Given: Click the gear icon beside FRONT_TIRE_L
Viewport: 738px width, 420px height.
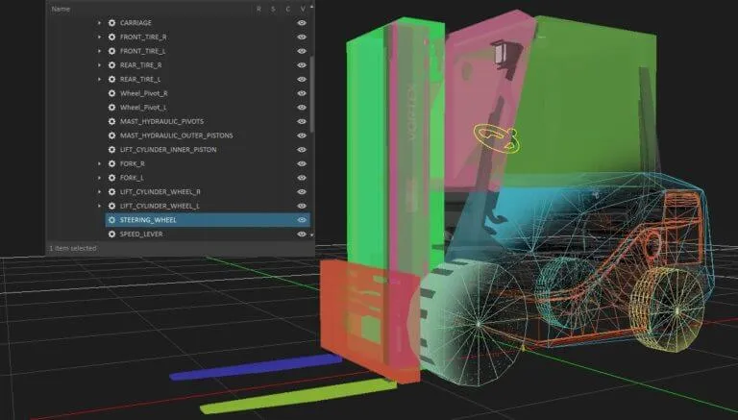Looking at the screenshot, I should 111,51.
